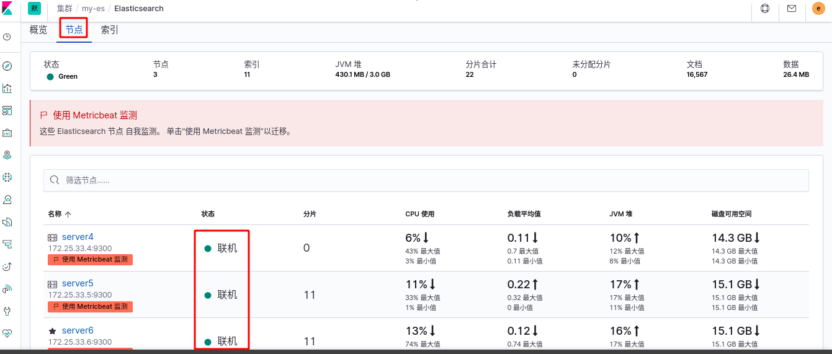This screenshot has height=354, width=832.
Task: Sort by 状态 column header
Action: coord(208,214)
